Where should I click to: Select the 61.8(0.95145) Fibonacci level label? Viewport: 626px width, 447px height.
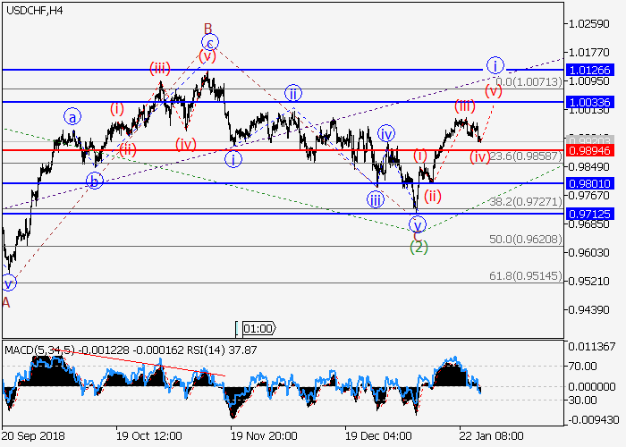tap(525, 277)
